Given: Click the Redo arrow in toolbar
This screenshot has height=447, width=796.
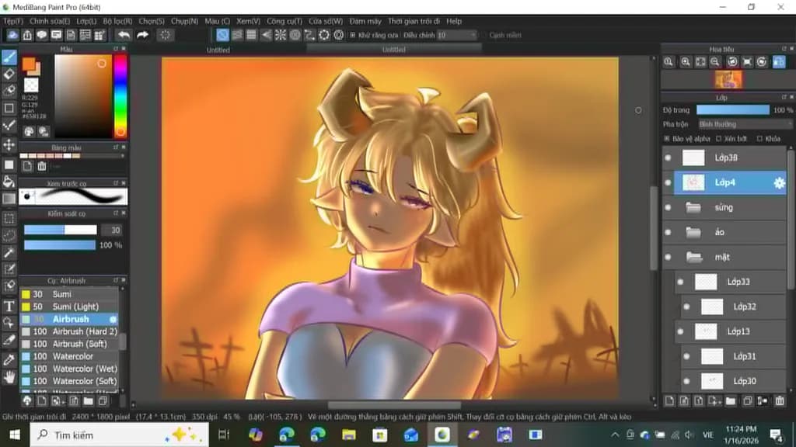Looking at the screenshot, I should click(x=143, y=35).
